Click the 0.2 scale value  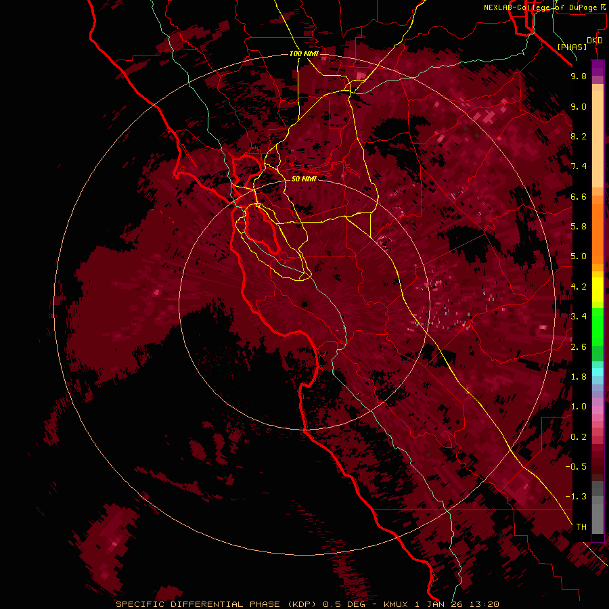pos(579,436)
